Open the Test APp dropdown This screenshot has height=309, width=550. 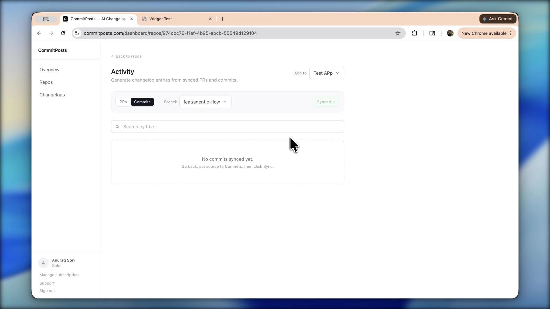[327, 73]
